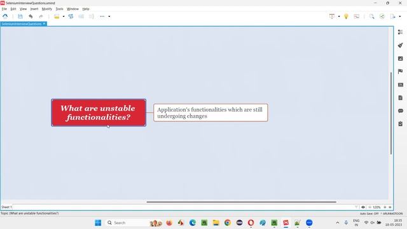Open the Help menu
This screenshot has height=229, width=407.
pos(86,9)
